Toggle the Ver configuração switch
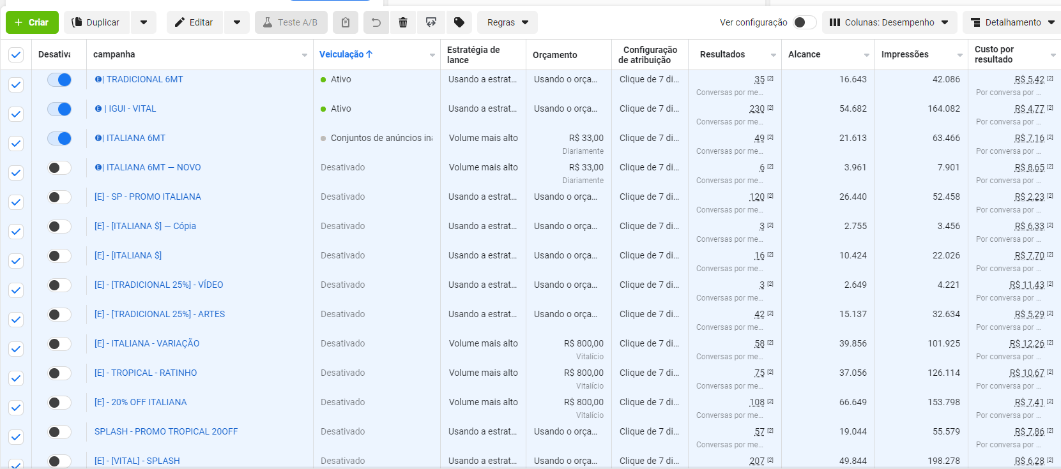The height and width of the screenshot is (469, 1061). point(804,22)
